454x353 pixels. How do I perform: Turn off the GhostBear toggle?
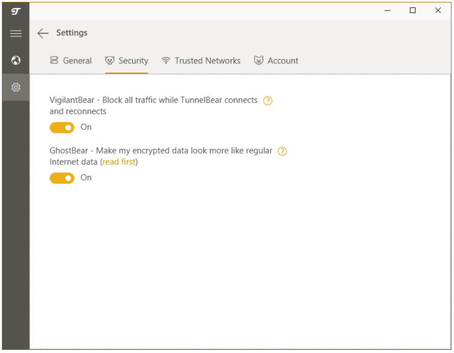[62, 178]
